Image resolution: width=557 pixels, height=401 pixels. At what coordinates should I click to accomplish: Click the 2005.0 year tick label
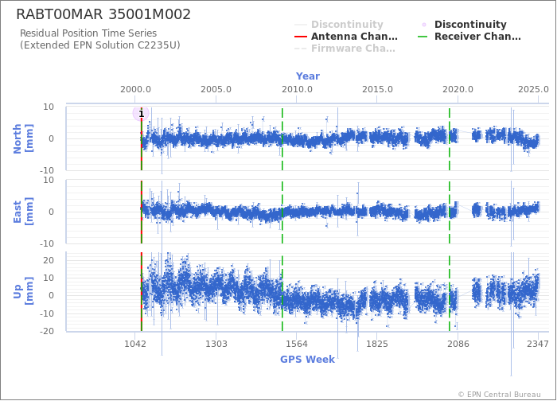pos(216,89)
